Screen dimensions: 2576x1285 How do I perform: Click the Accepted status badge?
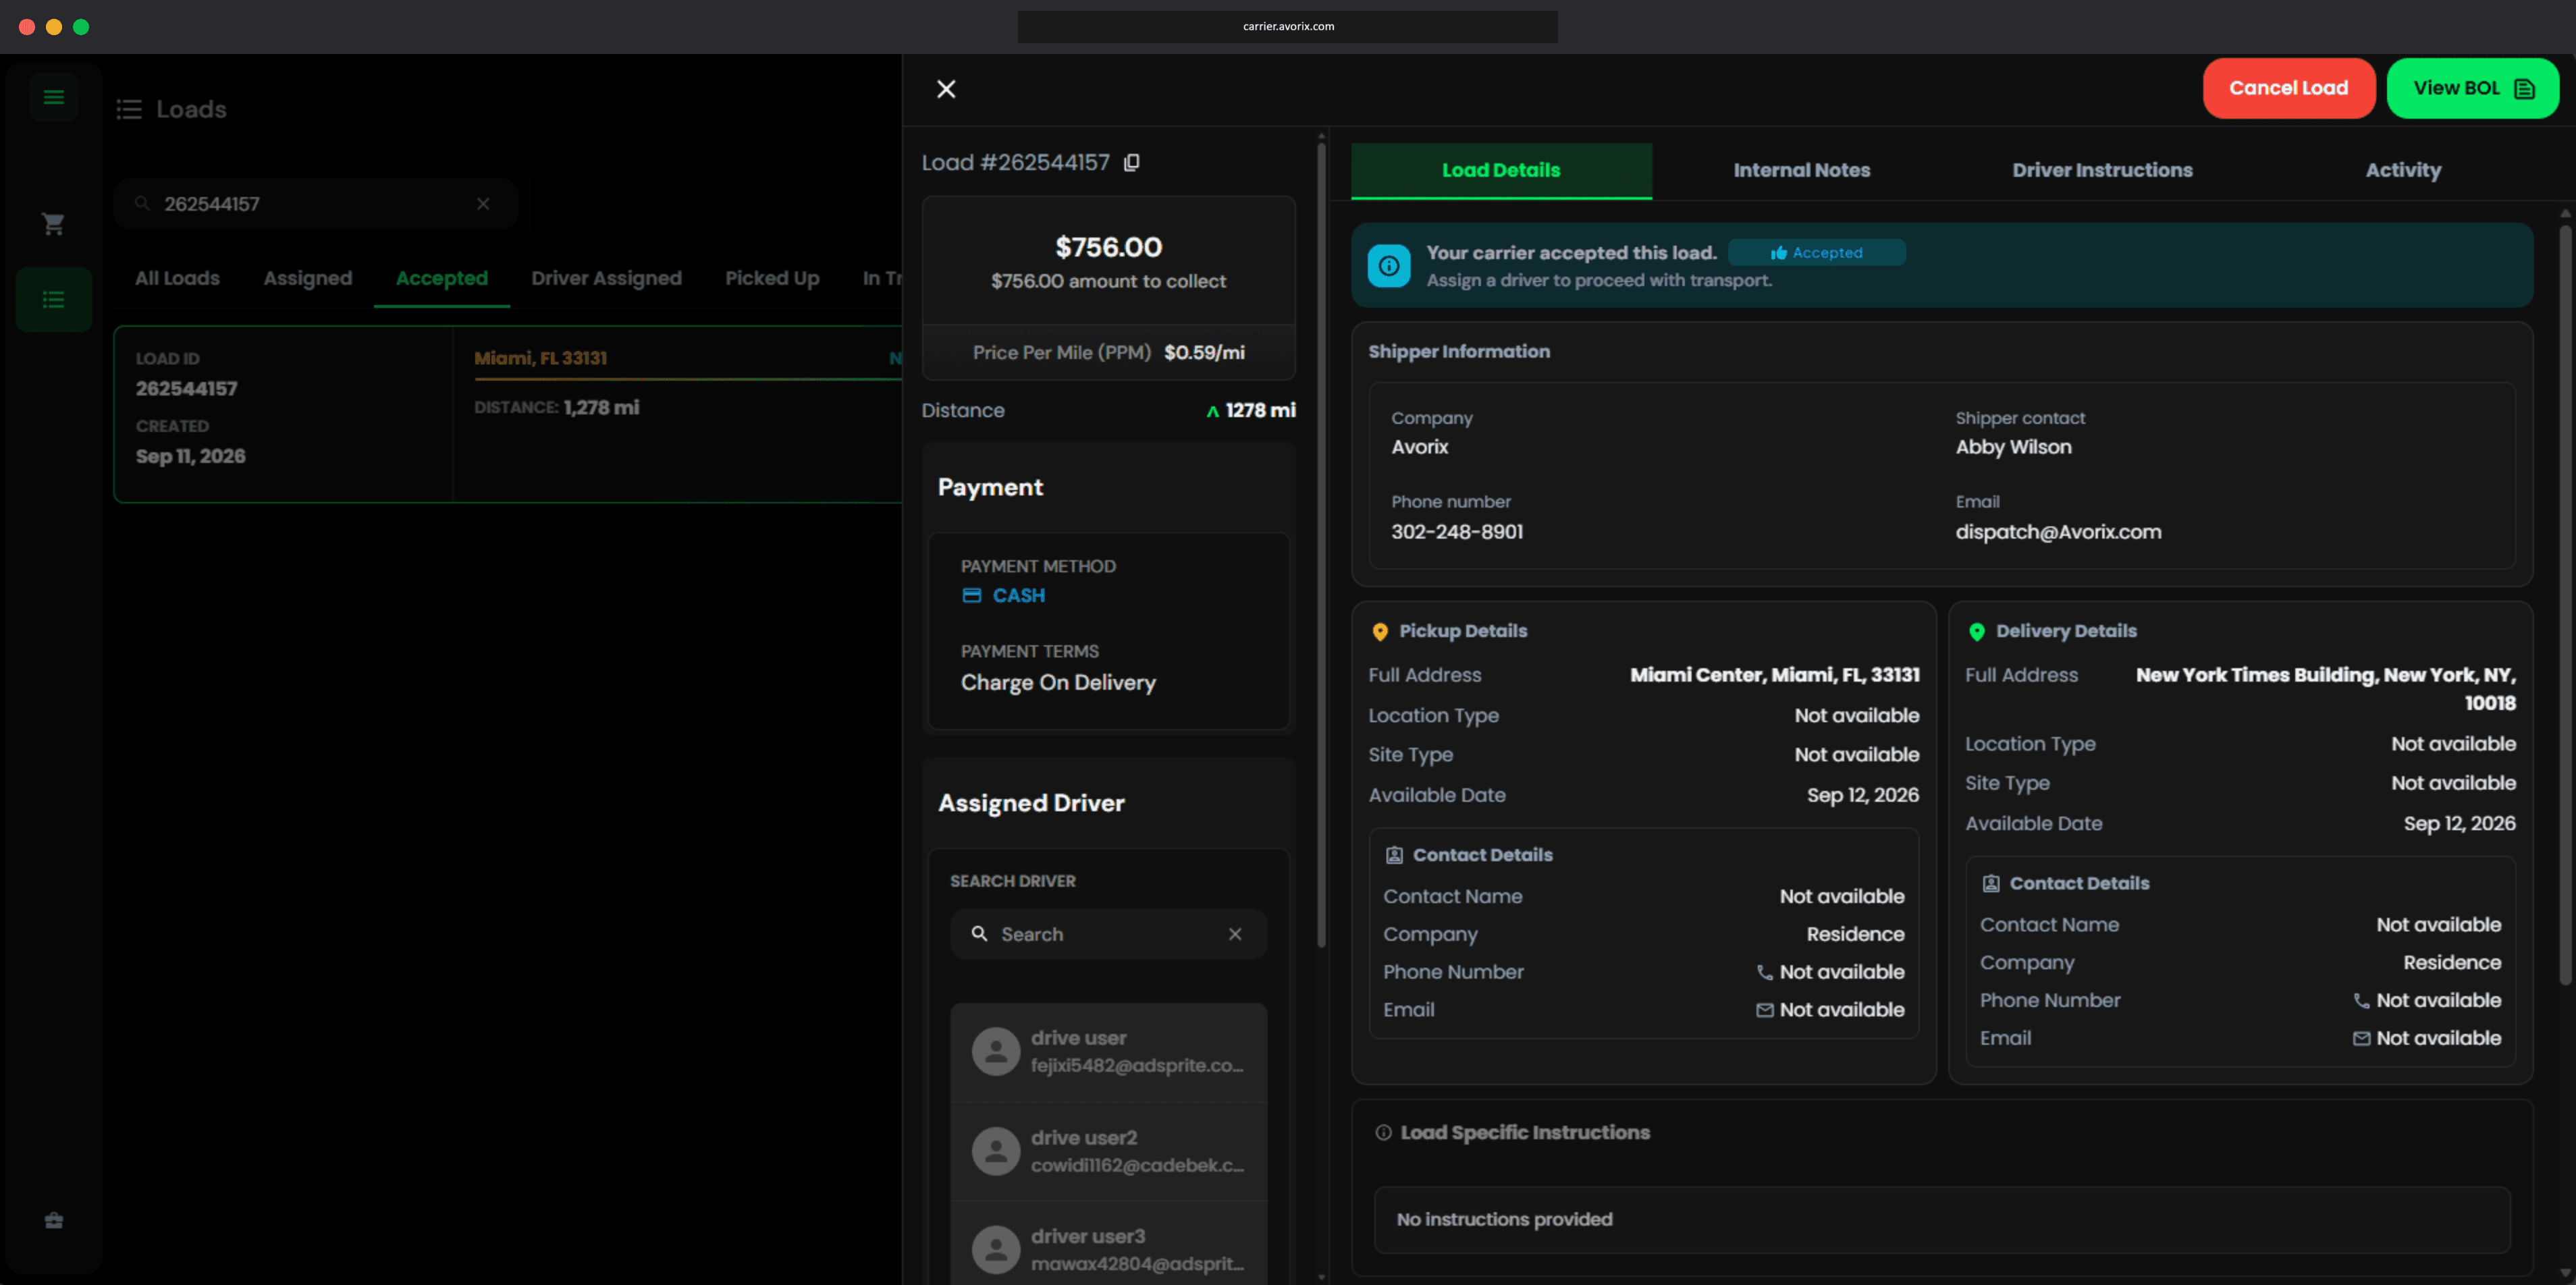pyautogui.click(x=1816, y=253)
